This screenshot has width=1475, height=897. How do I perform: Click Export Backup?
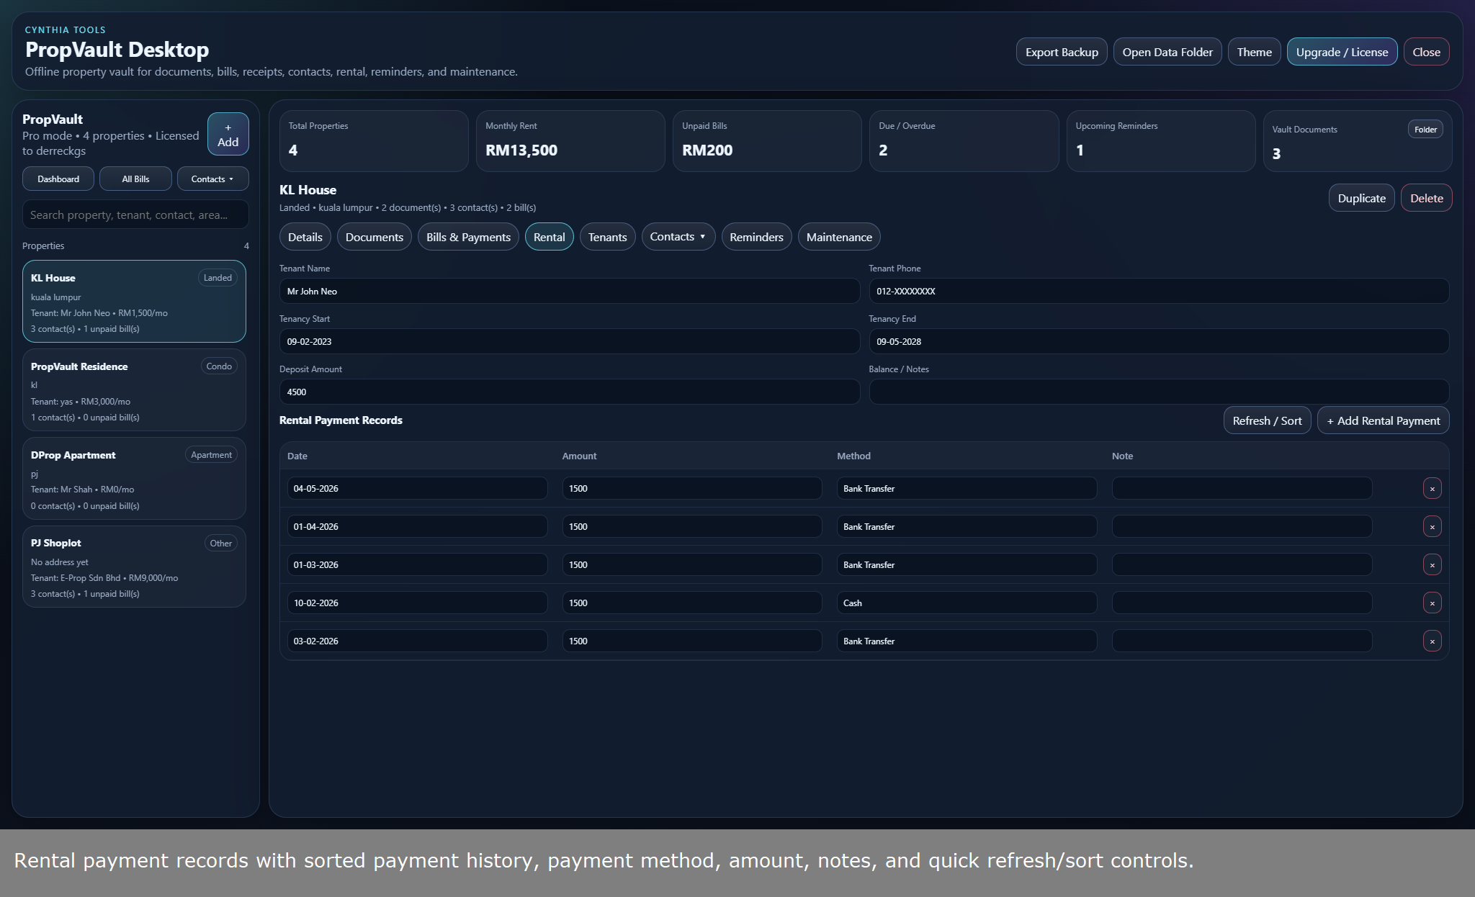click(x=1062, y=52)
